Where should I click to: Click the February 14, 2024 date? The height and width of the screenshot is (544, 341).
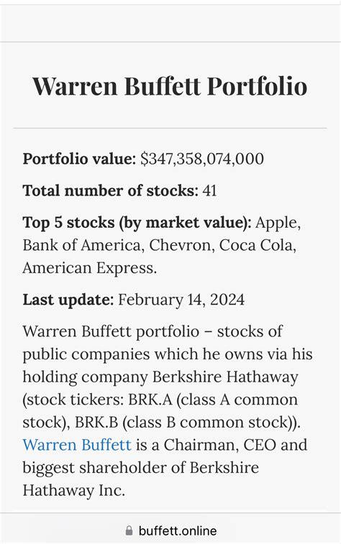point(181,300)
